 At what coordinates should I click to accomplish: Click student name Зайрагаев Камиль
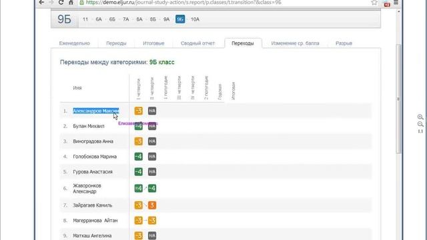coord(92,205)
